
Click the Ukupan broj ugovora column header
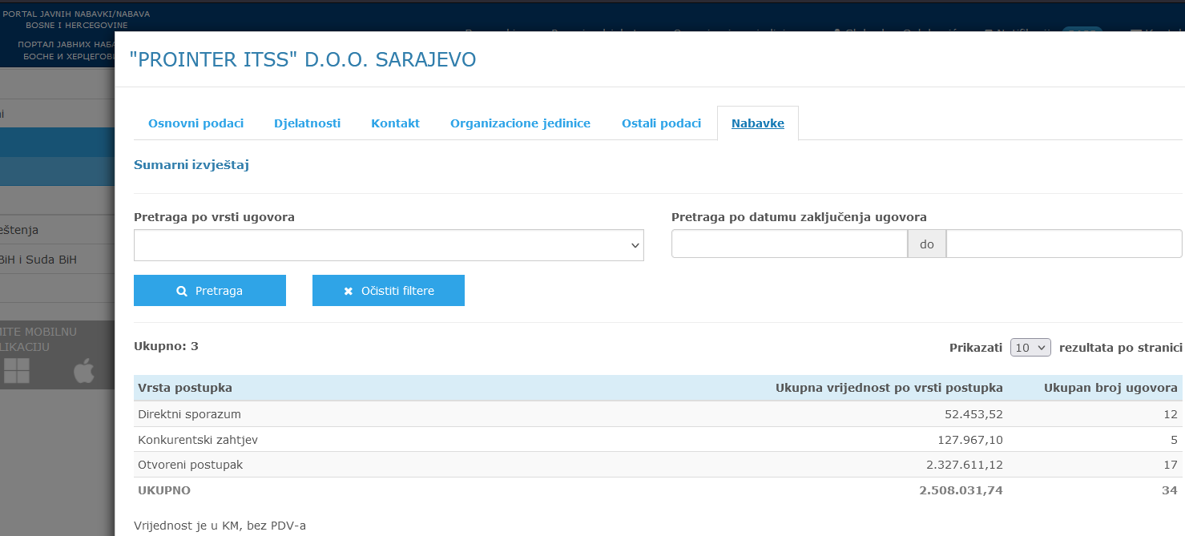[x=1110, y=388]
